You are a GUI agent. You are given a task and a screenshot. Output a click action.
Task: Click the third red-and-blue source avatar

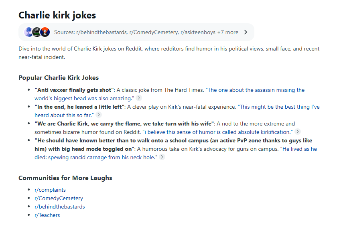point(45,32)
